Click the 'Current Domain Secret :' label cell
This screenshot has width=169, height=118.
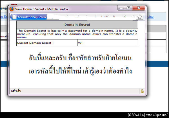[47, 43]
